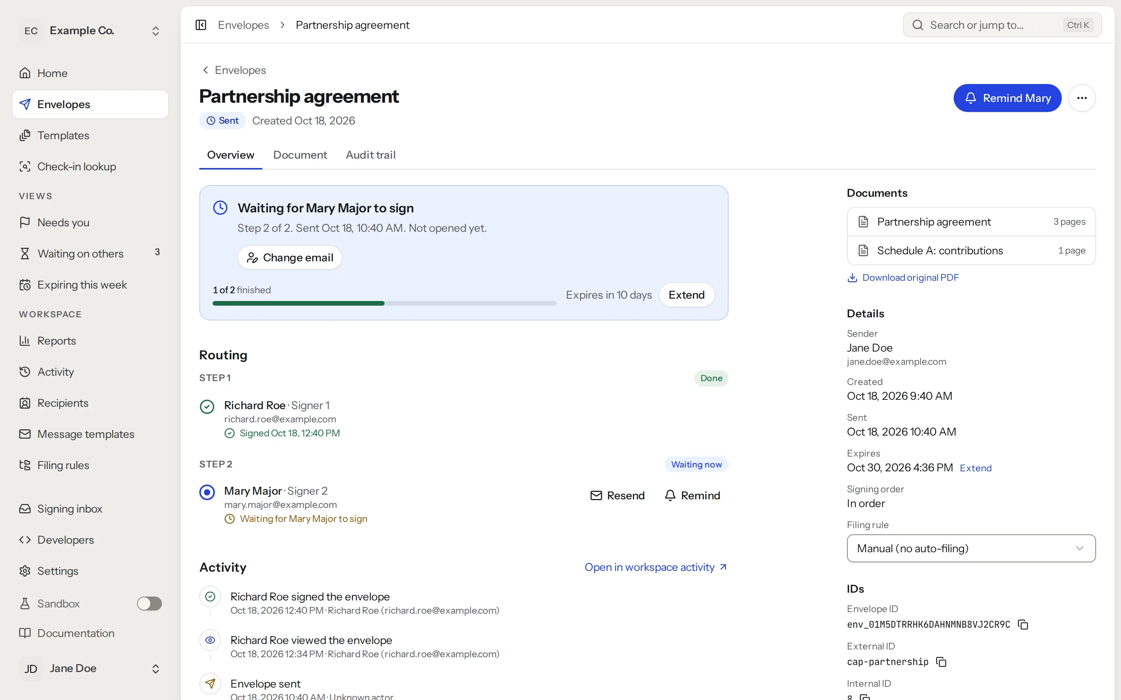Focus the Search or jump to field
This screenshot has width=1121, height=700.
tap(1002, 25)
